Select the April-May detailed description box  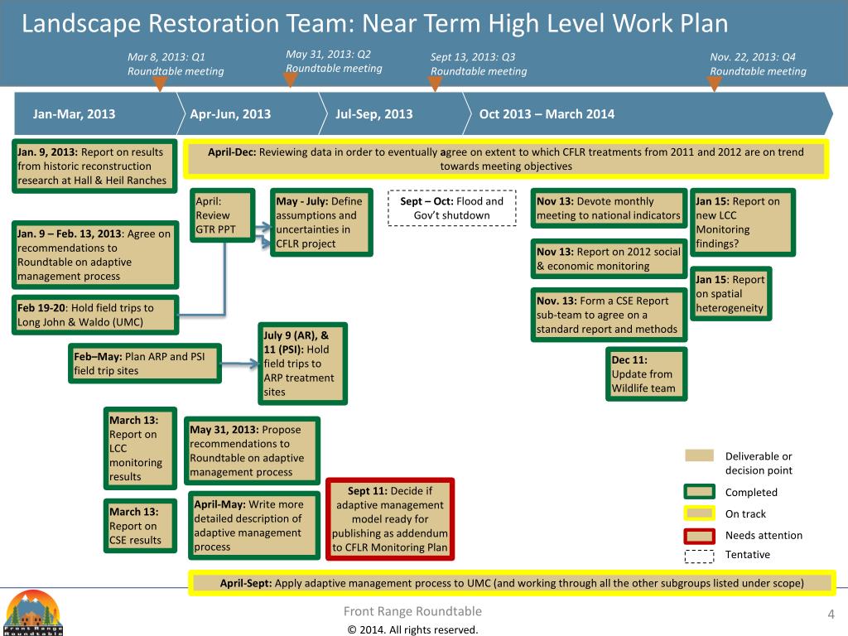click(254, 525)
